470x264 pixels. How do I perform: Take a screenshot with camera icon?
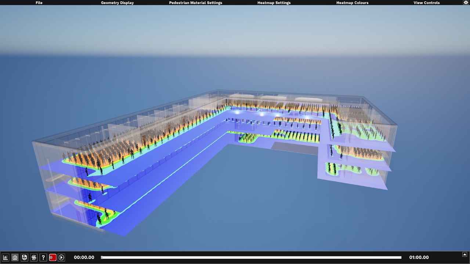point(15,257)
